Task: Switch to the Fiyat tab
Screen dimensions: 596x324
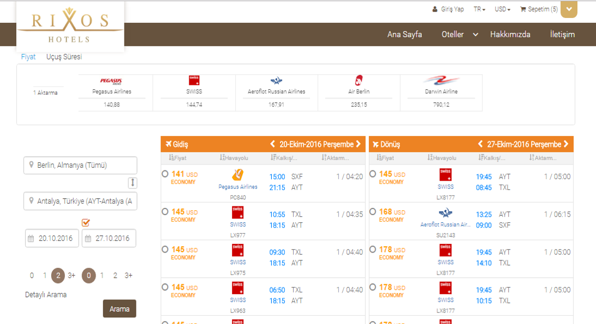Action: pos(28,57)
